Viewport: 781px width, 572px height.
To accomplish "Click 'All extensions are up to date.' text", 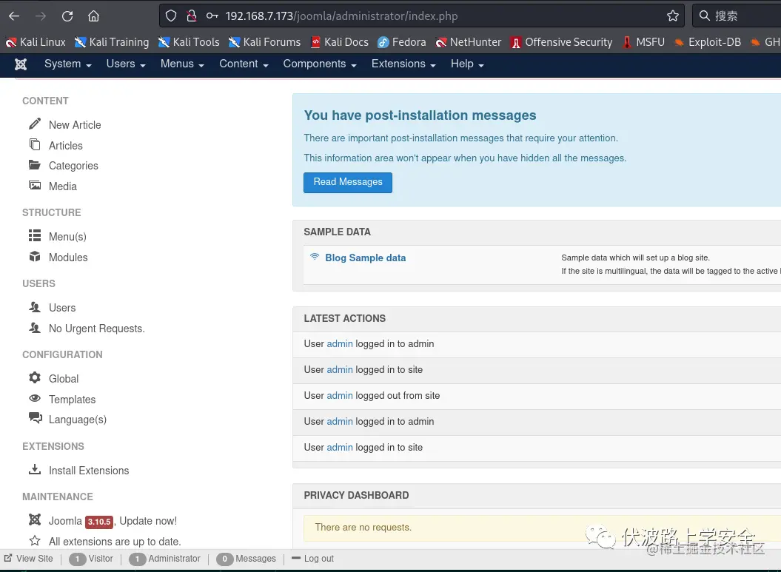I will pyautogui.click(x=115, y=542).
